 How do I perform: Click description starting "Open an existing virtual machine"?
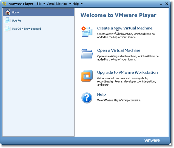click(x=128, y=58)
